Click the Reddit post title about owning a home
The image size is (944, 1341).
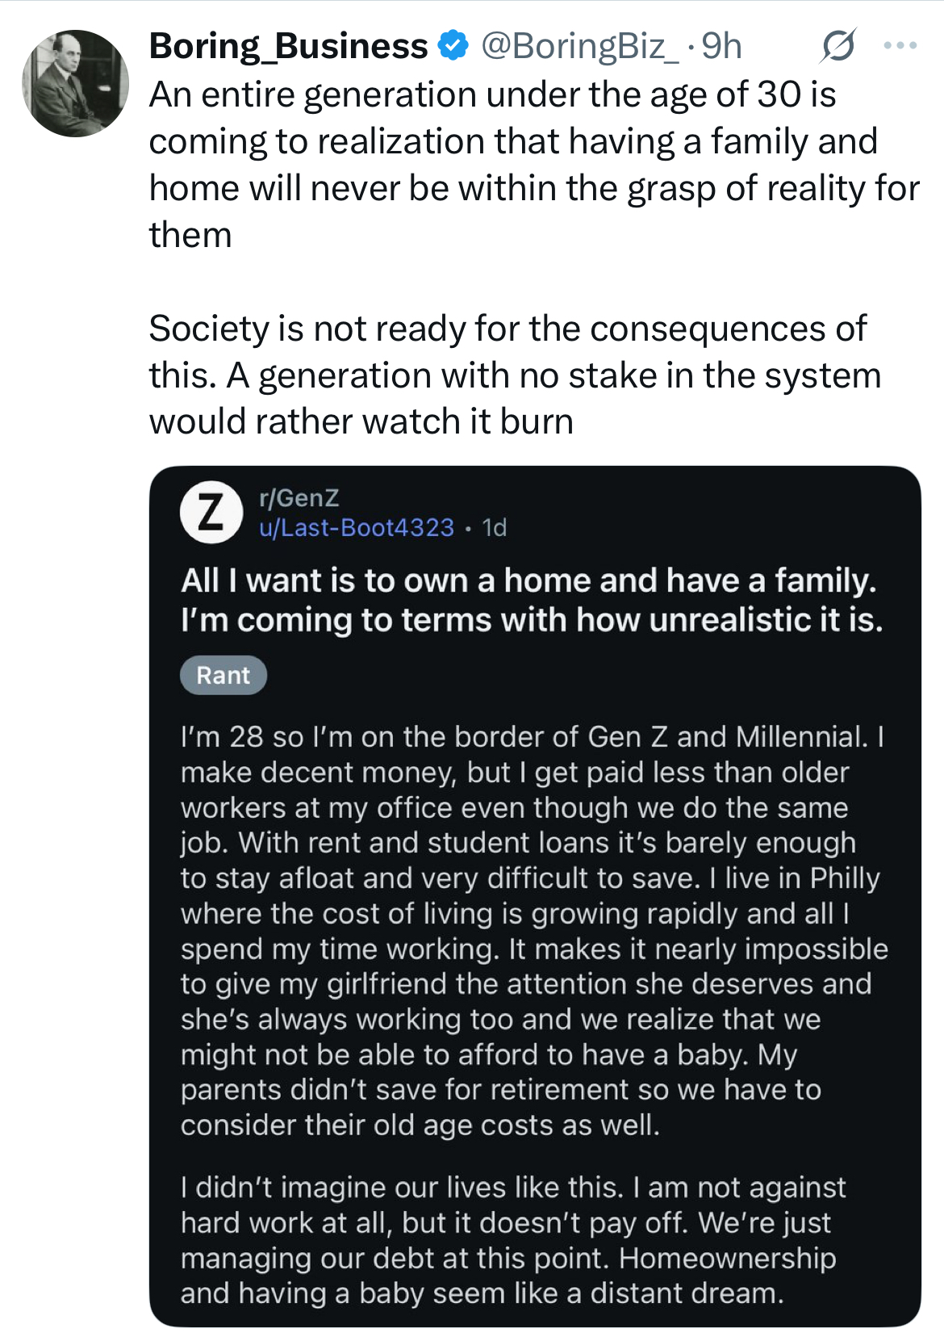pos(531,600)
